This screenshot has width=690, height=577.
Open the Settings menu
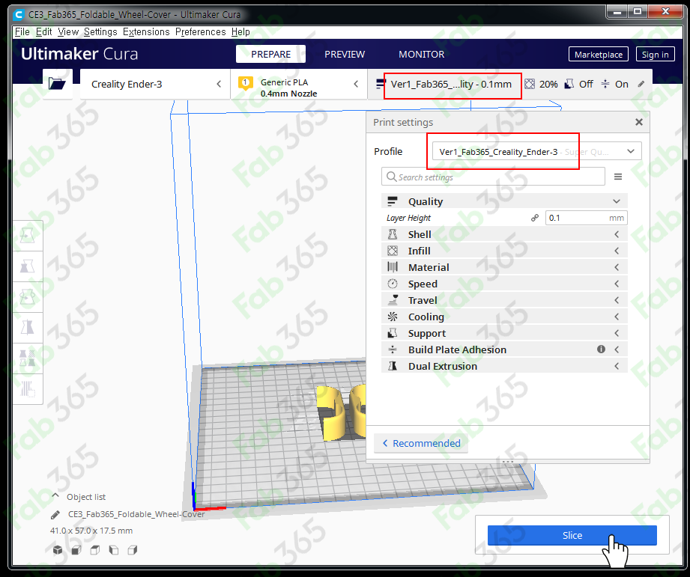[100, 32]
